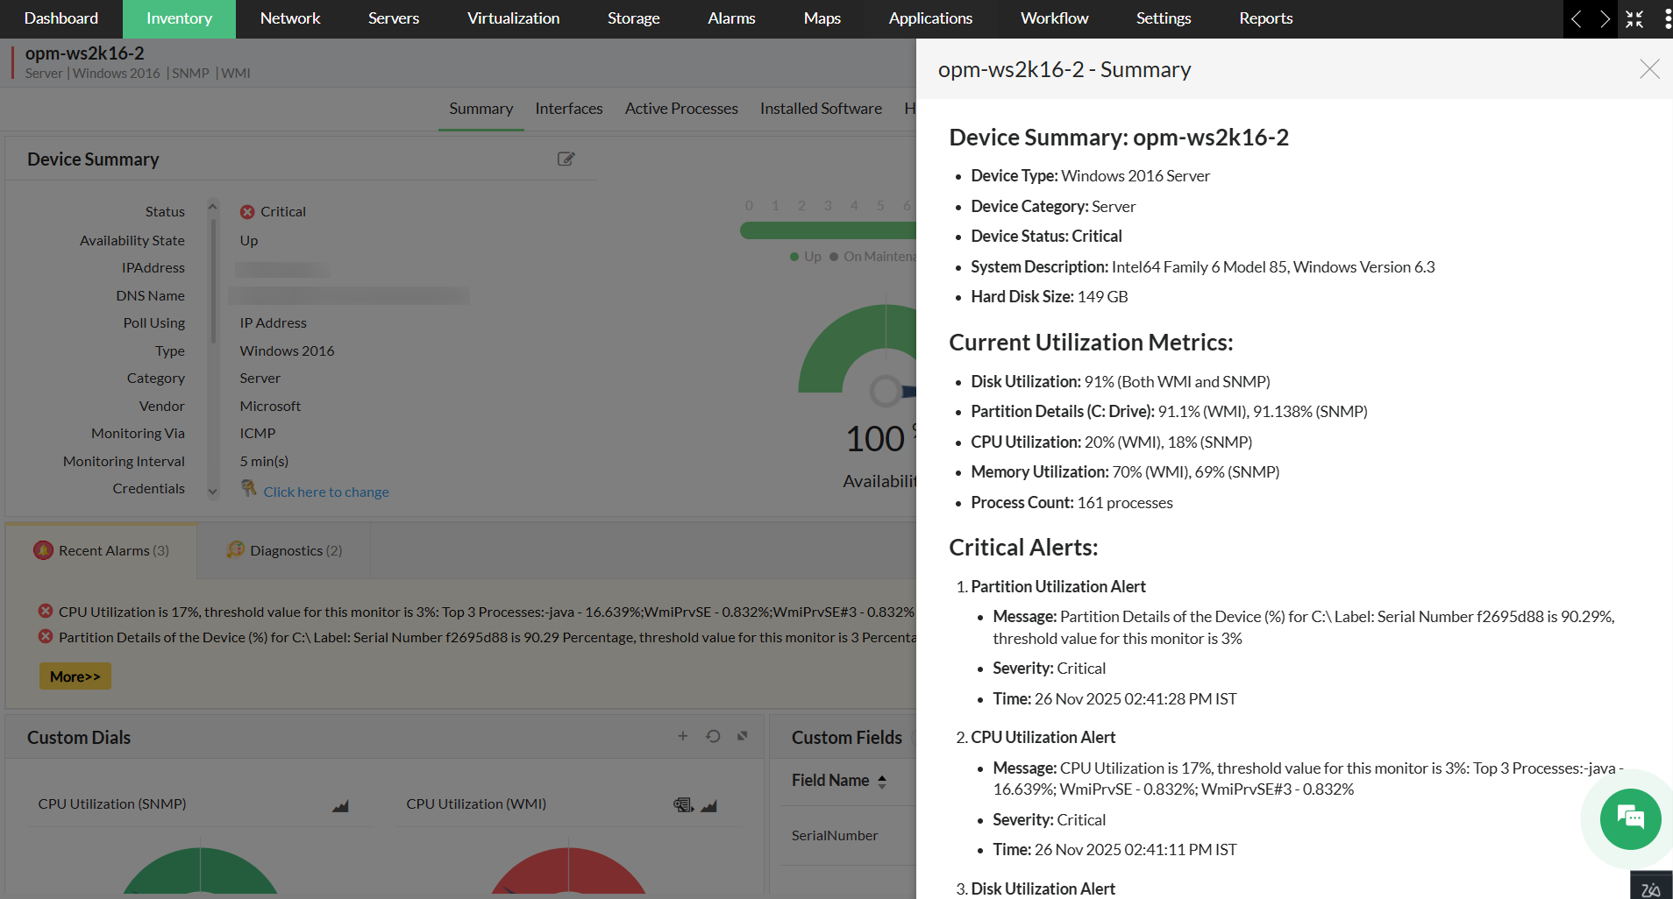Click the Monitoring Interval value 5 min(s)

(x=264, y=461)
